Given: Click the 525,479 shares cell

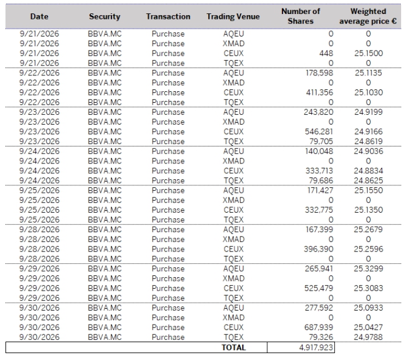Looking at the screenshot, I should pyautogui.click(x=319, y=288).
